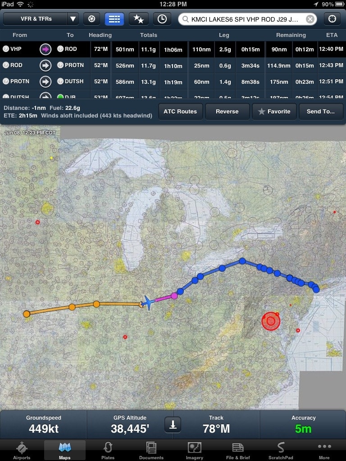Tap the instrument panel download arrow
This screenshot has height=461, width=346.
(172, 424)
